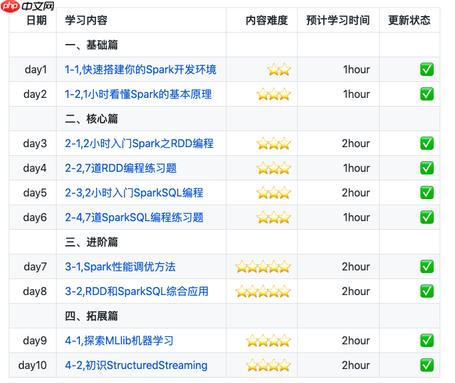The height and width of the screenshot is (383, 455).
Task: Click the five-star rating in day7 row
Action: click(263, 267)
